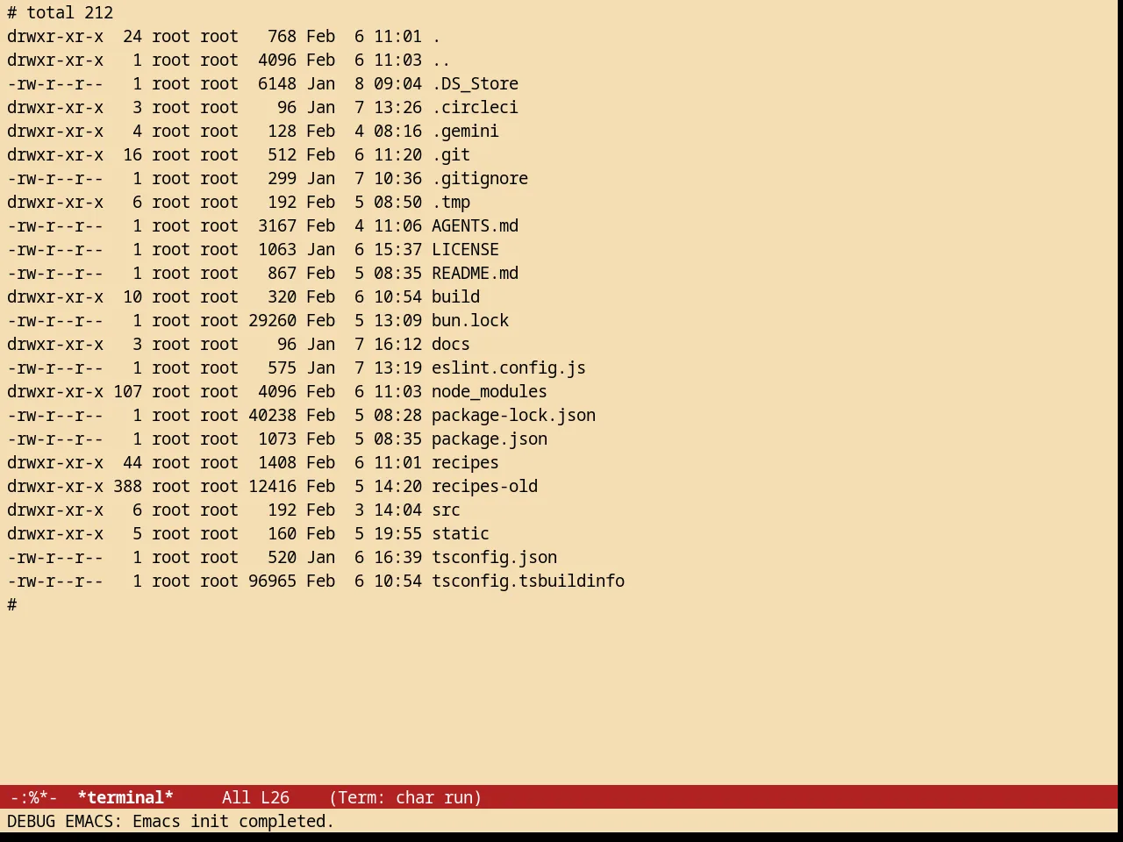The height and width of the screenshot is (842, 1123).
Task: Click the shell prompt on the last line
Action: 12,604
